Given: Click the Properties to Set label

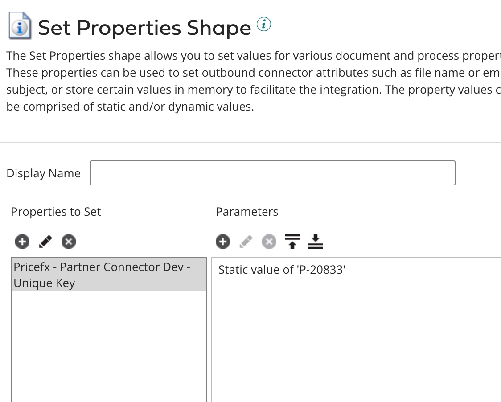Looking at the screenshot, I should coord(56,212).
